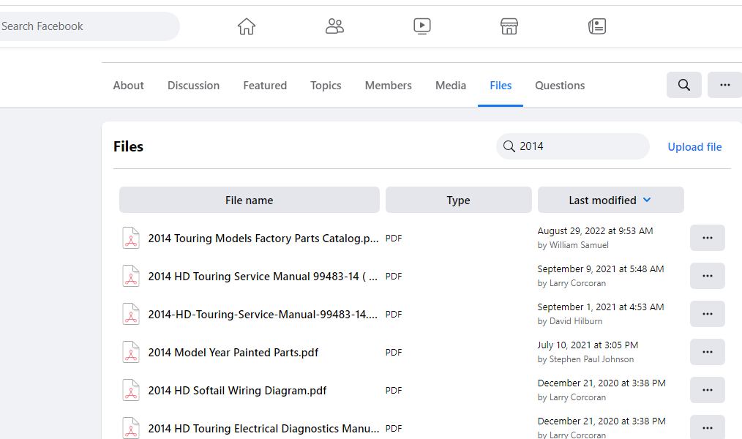This screenshot has height=439, width=742.
Task: Go to Facebook Home icon
Action: [247, 26]
